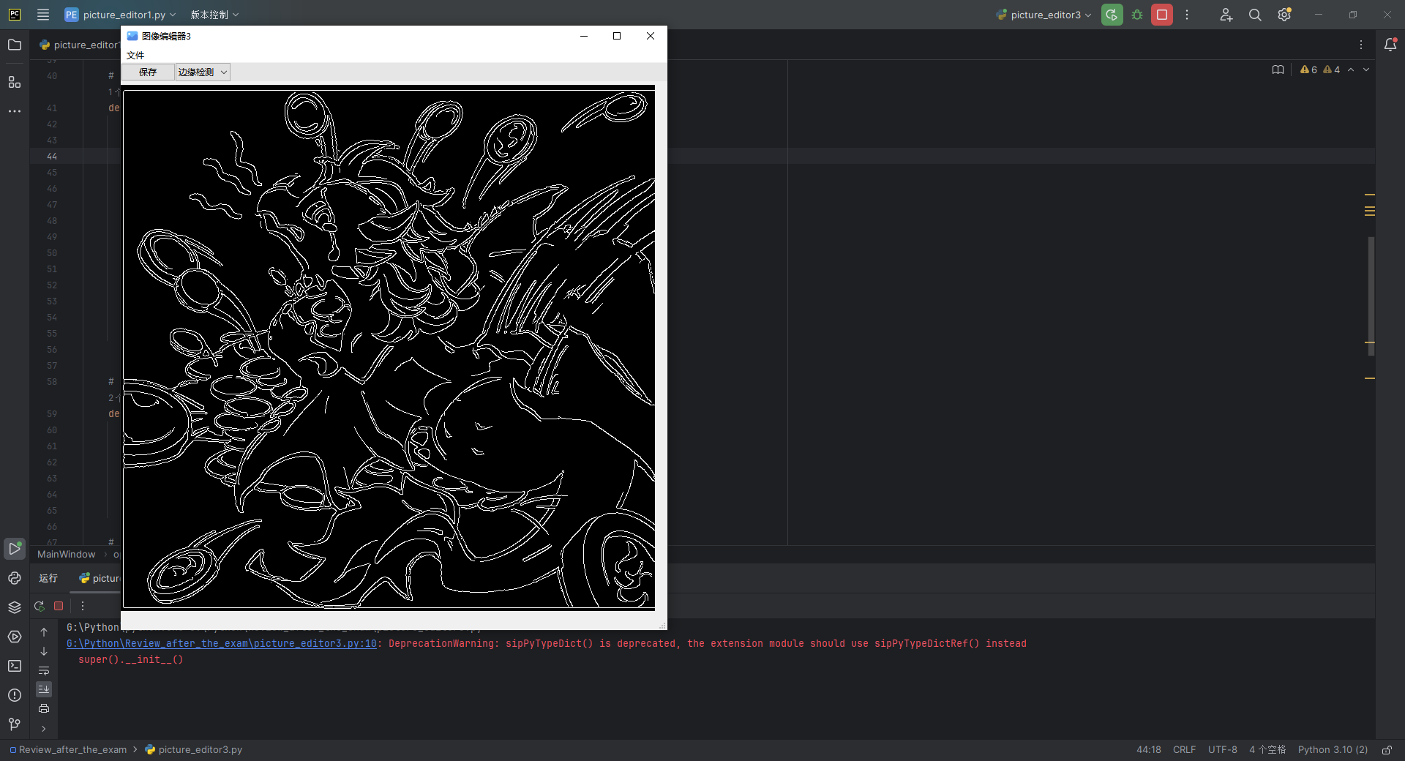1405x761 pixels.
Task: Open Search Everywhere magnifier
Action: 1255,15
